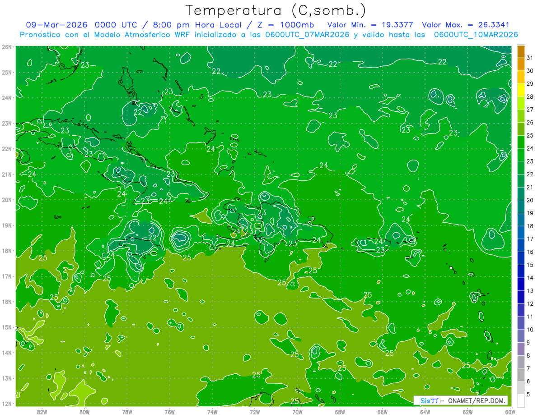Viewport: 542px width, 418px height.
Task: Click the '68W' longitude label
Action: coord(340,412)
